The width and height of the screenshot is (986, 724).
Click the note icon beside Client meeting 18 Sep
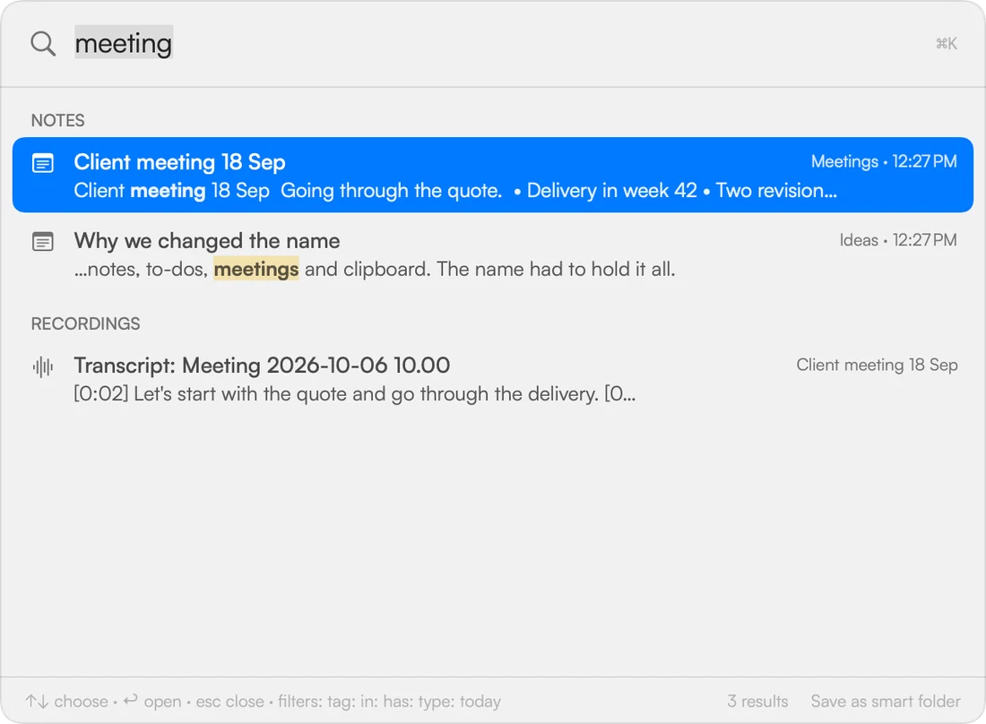pyautogui.click(x=43, y=163)
